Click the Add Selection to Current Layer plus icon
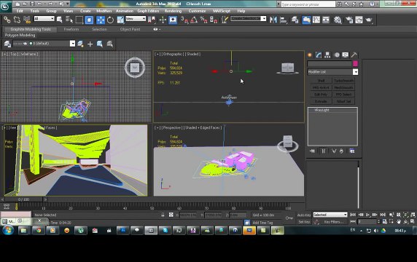The height and width of the screenshot is (262, 417). click(90, 44)
